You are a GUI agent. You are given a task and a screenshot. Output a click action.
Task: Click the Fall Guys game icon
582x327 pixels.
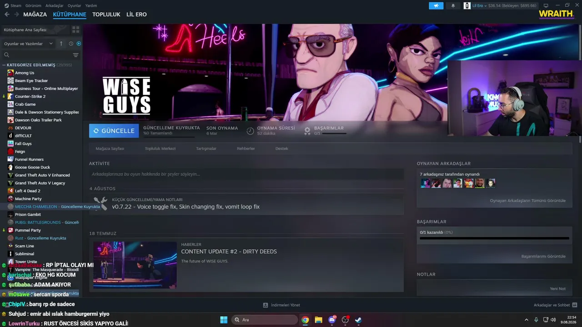pos(10,144)
